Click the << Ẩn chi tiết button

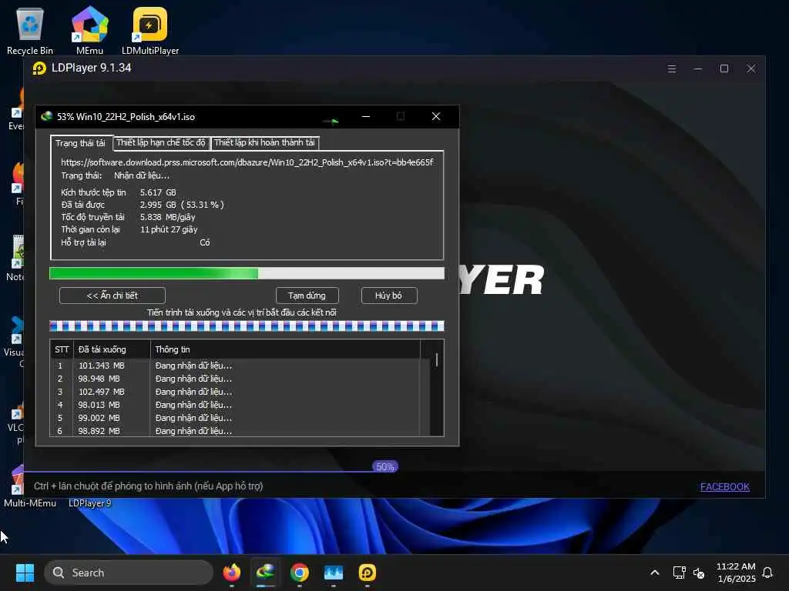click(x=112, y=295)
